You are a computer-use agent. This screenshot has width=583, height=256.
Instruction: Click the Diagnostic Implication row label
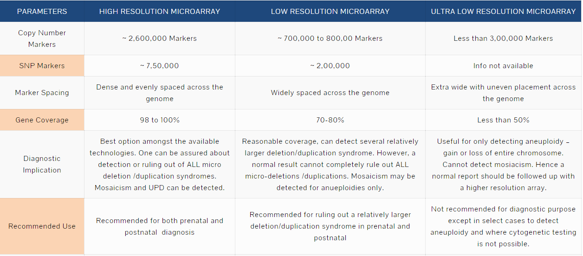point(42,164)
